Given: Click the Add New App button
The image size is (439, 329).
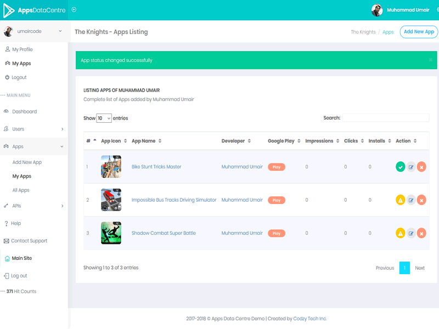Looking at the screenshot, I should [x=418, y=32].
